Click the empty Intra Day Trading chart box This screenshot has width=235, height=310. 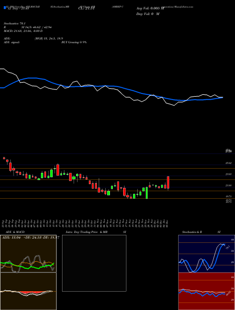point(94,263)
